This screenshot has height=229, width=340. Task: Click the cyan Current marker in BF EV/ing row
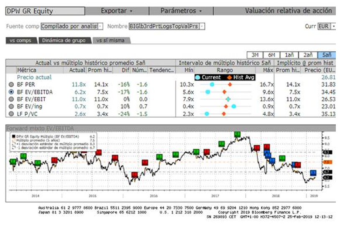[233, 106]
